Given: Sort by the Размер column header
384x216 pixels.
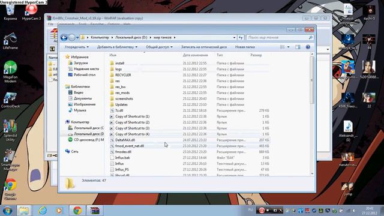Looking at the screenshot, I should tap(256, 55).
